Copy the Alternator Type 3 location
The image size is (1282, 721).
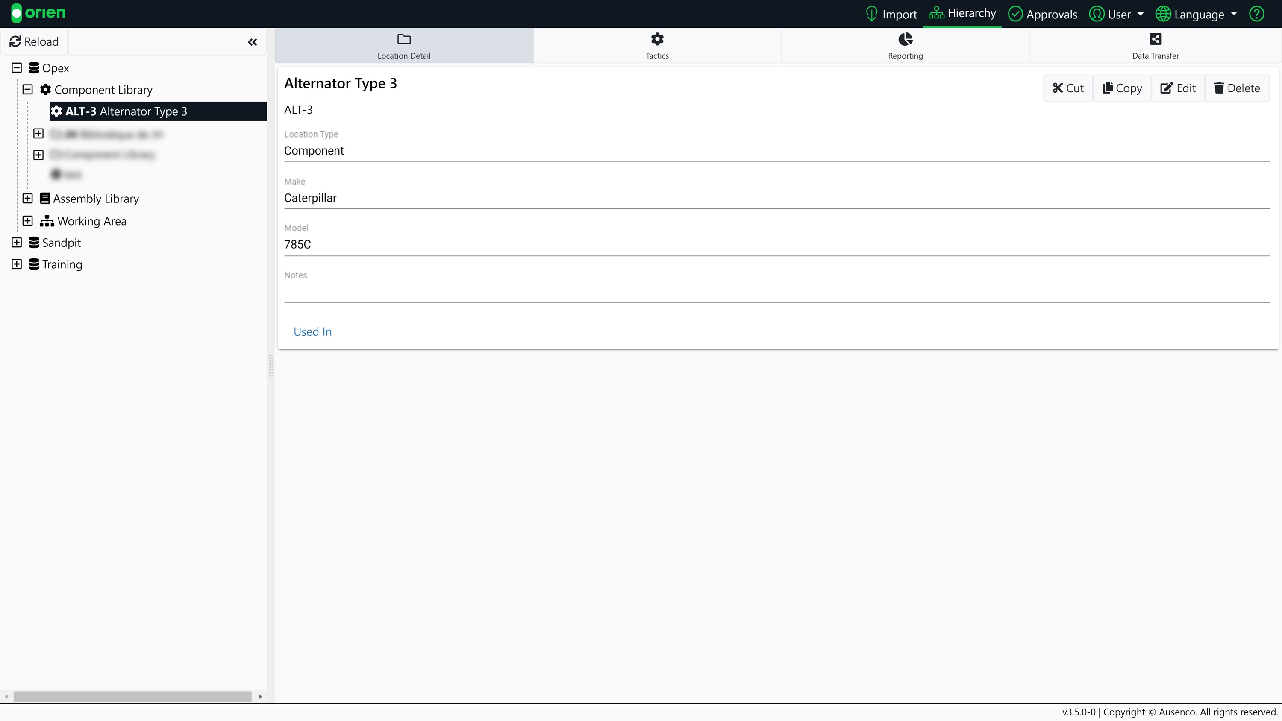click(x=1122, y=88)
